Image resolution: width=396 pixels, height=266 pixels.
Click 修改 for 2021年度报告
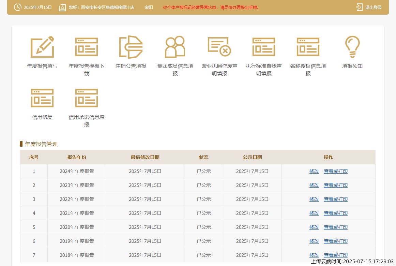pyautogui.click(x=314, y=213)
